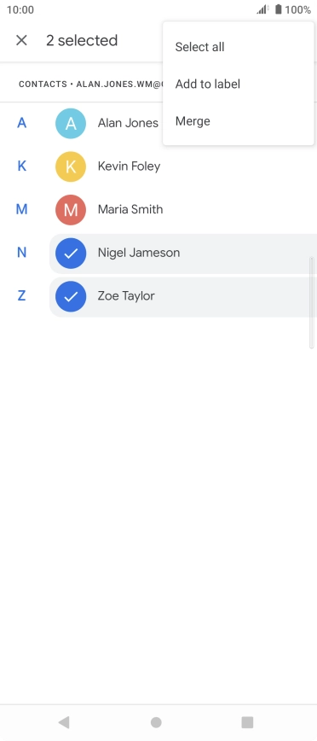Viewport: 317px width, 741px height.
Task: Tap Android home circle button
Action: (x=156, y=722)
